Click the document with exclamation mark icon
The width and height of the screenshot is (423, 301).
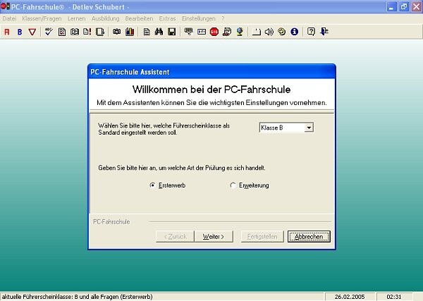(x=87, y=32)
